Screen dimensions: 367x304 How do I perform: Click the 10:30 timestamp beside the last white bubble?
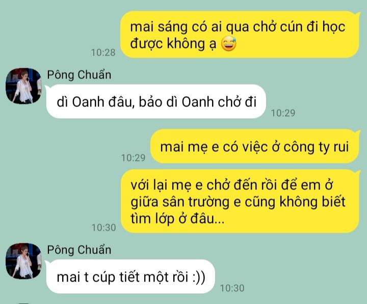(232, 288)
